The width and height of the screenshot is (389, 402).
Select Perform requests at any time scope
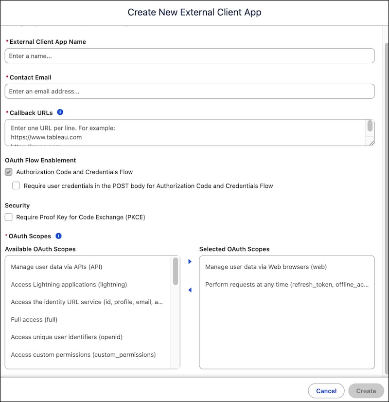pos(287,285)
